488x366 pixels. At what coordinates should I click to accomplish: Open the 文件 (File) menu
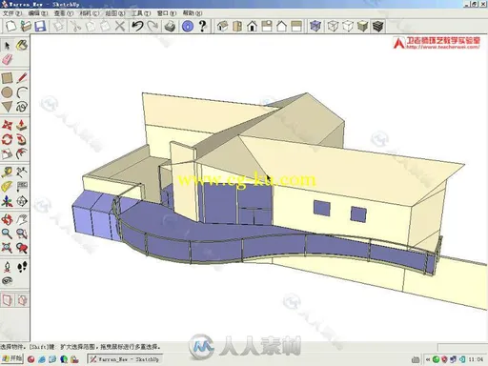click(x=12, y=13)
